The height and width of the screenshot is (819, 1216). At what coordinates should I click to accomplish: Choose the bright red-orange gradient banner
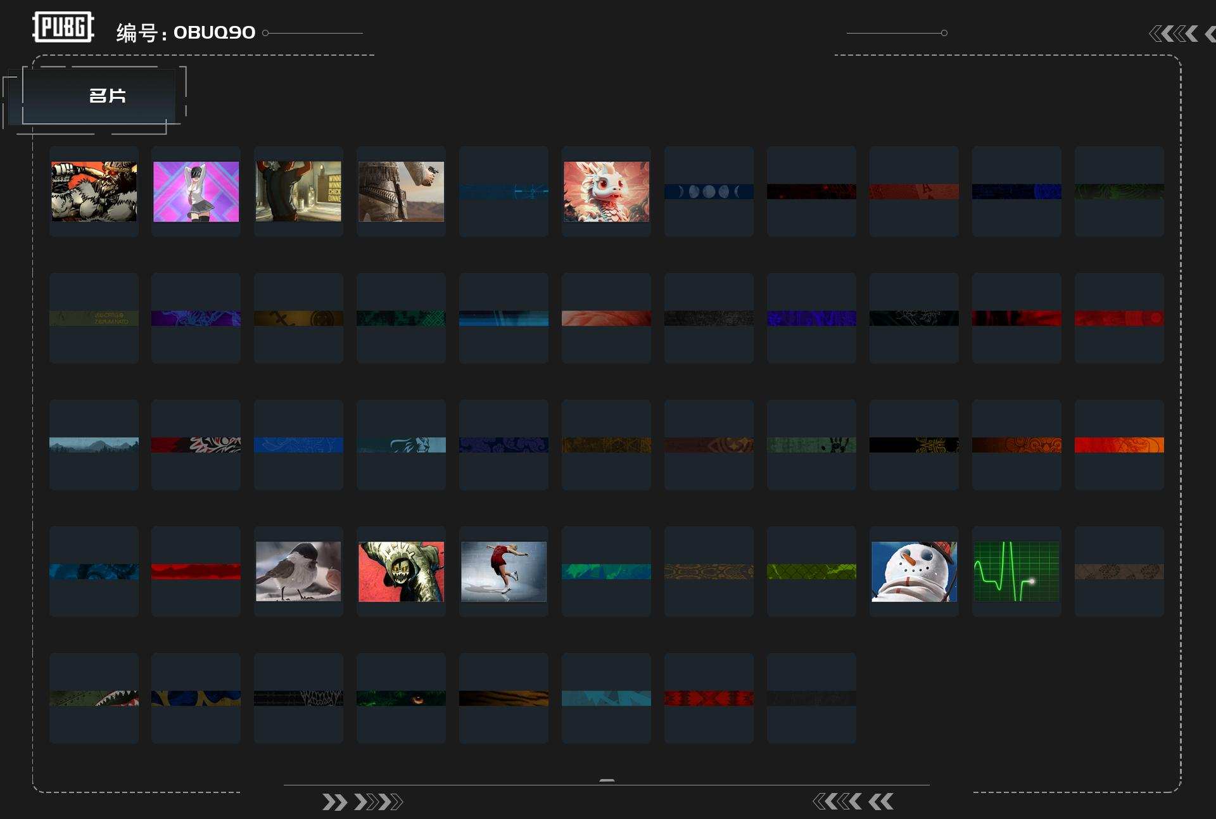[1119, 445]
